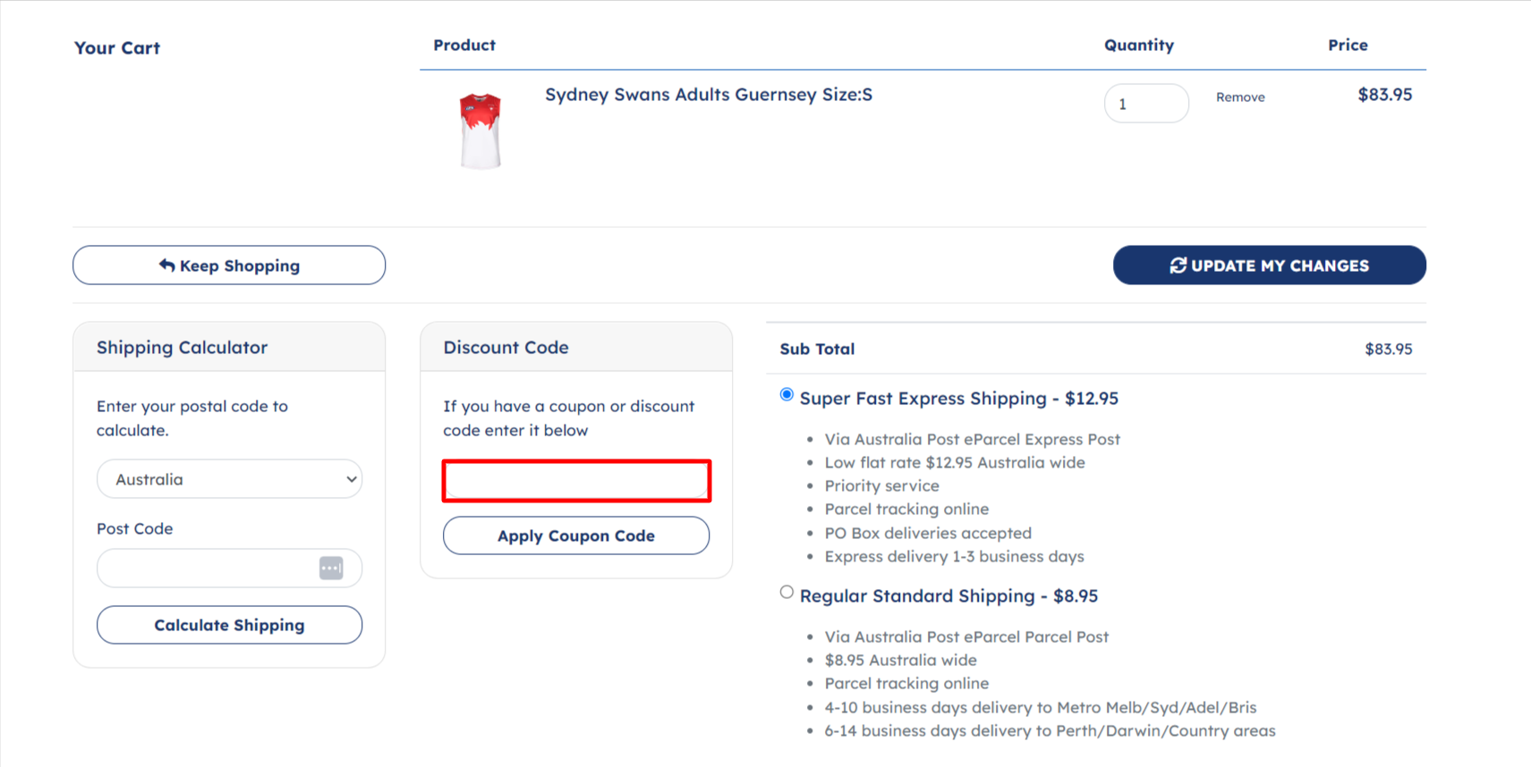Remove the guernsey from the cart

click(x=1239, y=97)
